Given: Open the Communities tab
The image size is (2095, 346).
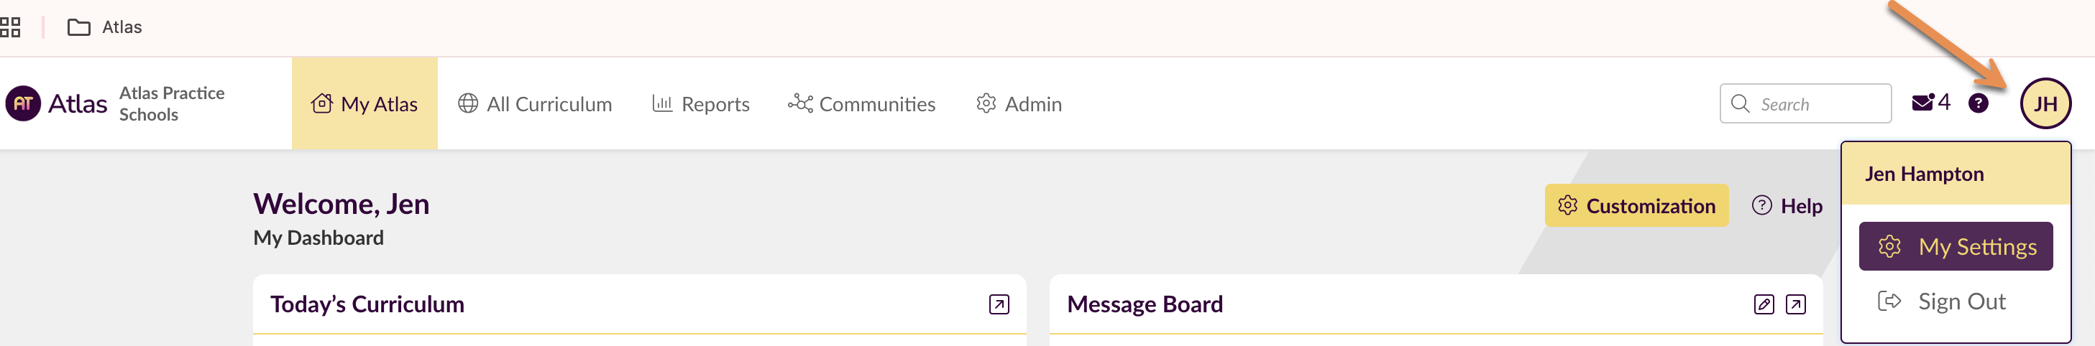Looking at the screenshot, I should [x=861, y=104].
